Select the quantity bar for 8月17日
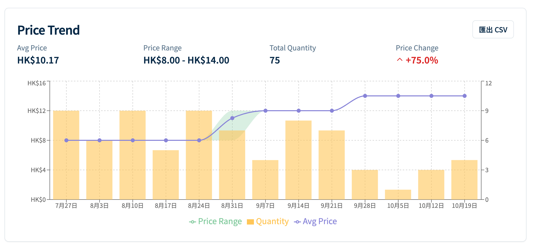The height and width of the screenshot is (249, 533). [x=166, y=175]
